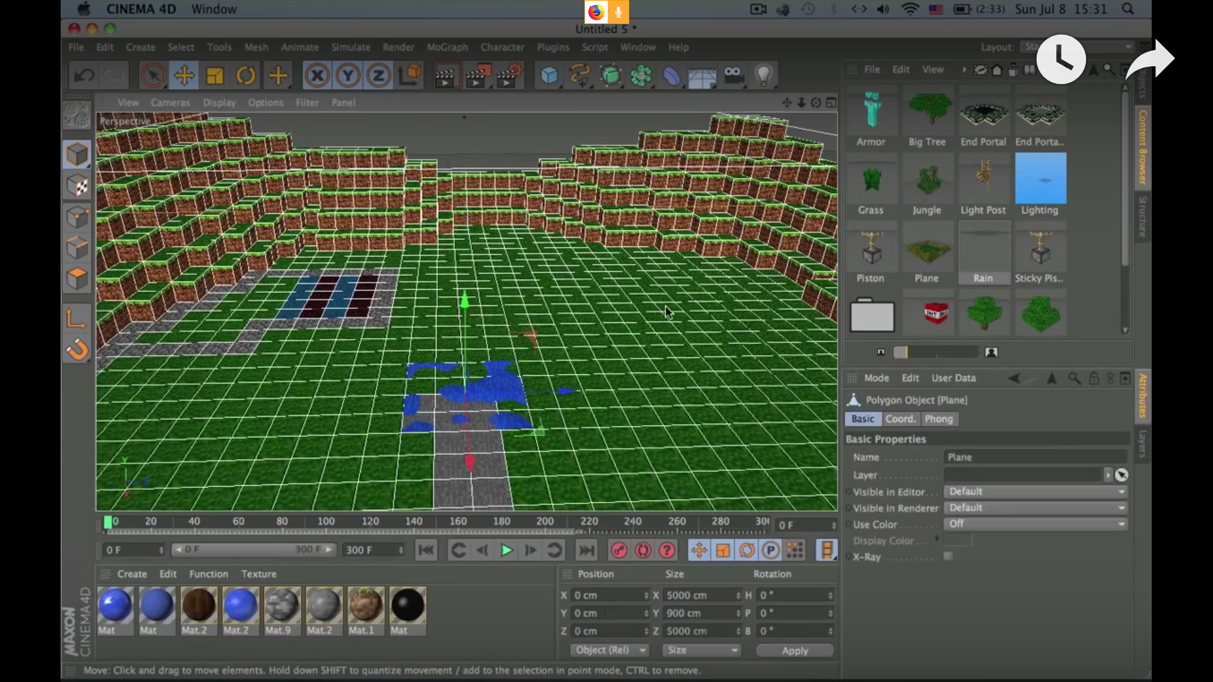This screenshot has width=1213, height=682.
Task: Open viewport Display menu
Action: (219, 102)
